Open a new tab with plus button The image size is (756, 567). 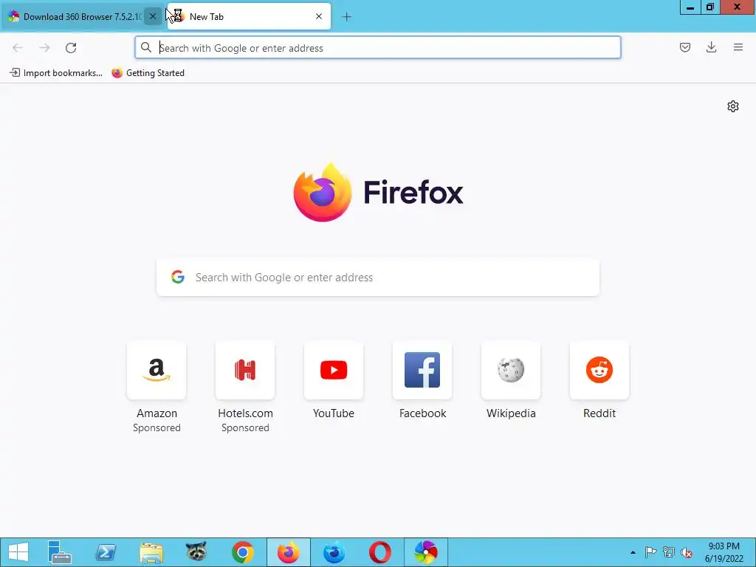click(346, 17)
